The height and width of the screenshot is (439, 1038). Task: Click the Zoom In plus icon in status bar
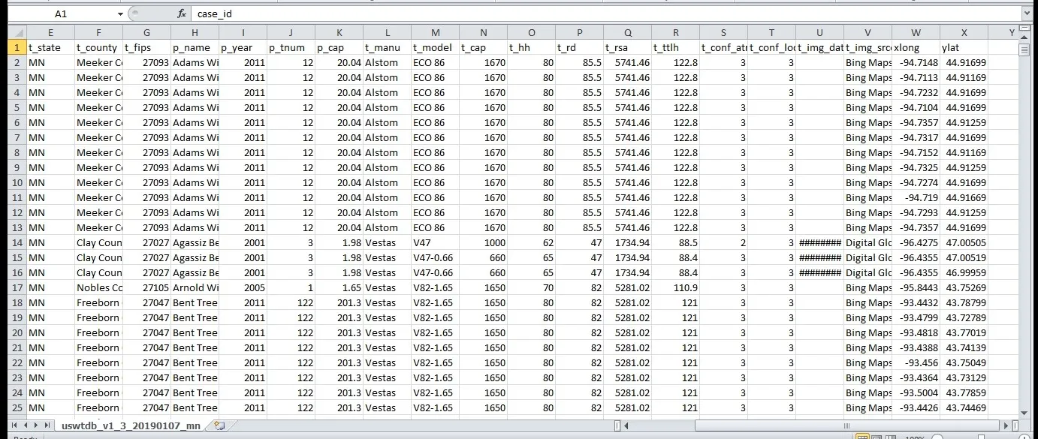[1025, 437]
